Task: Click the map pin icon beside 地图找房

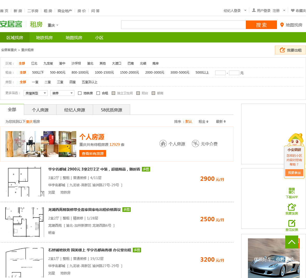Action: (282, 25)
